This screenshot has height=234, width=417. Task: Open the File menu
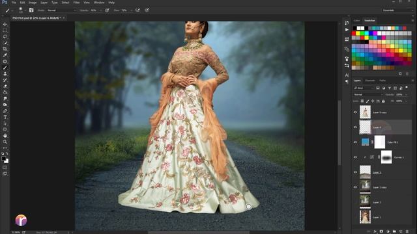14,3
